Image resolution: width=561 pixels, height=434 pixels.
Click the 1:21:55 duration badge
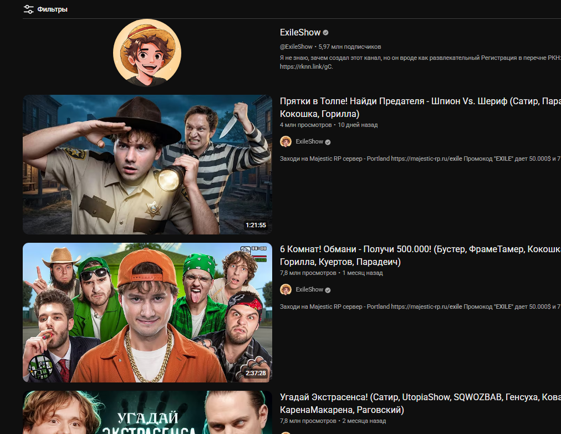(x=256, y=225)
